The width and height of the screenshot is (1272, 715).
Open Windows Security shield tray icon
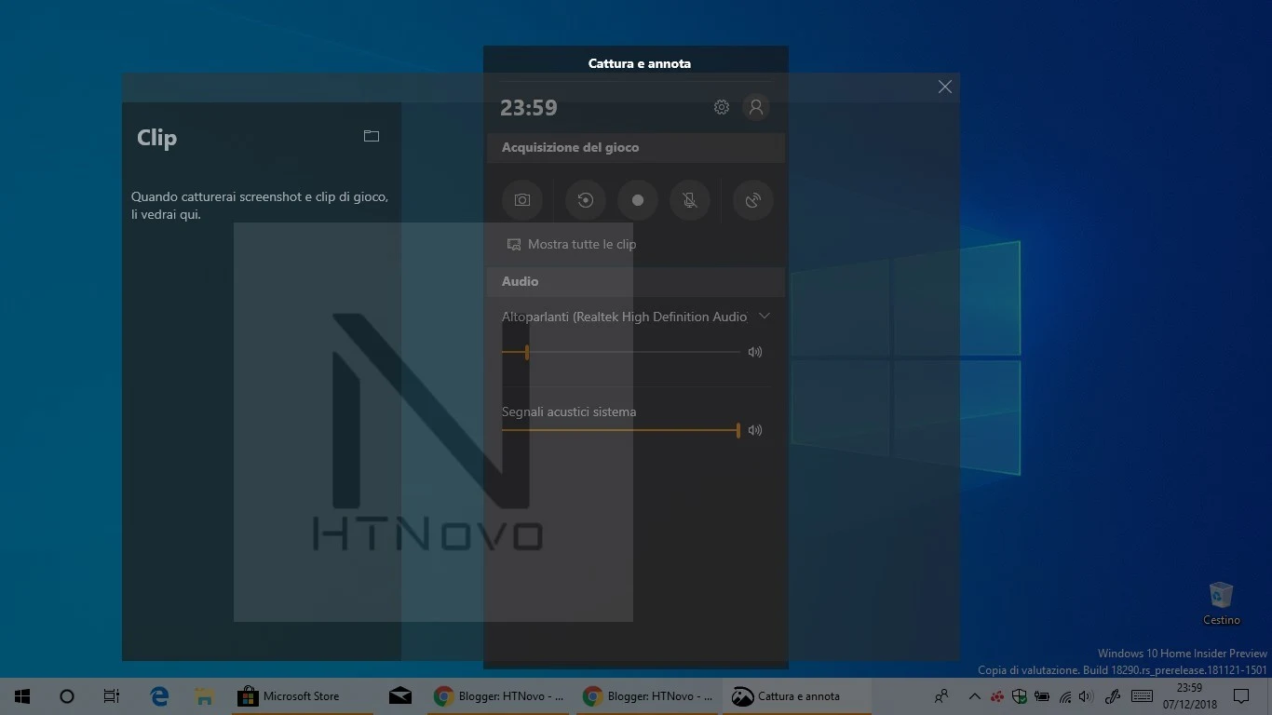click(1020, 696)
